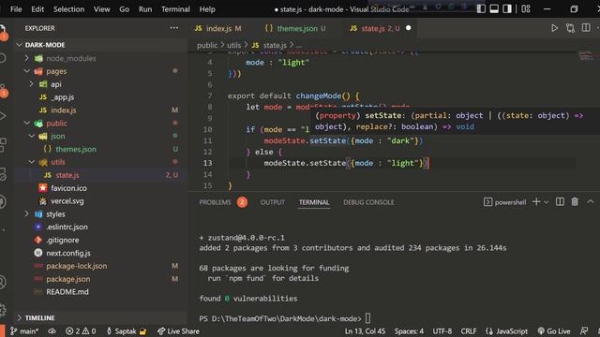The width and height of the screenshot is (600, 337).
Task: Change CRLF line ending setting
Action: click(469, 330)
